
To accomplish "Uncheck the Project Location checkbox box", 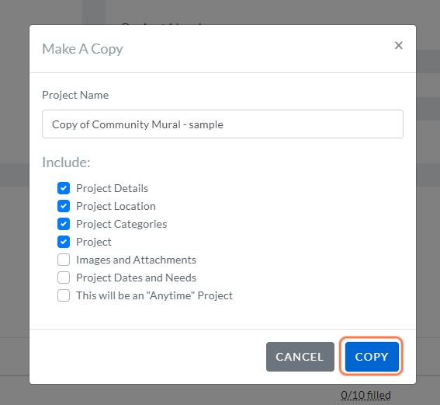I will (x=64, y=206).
